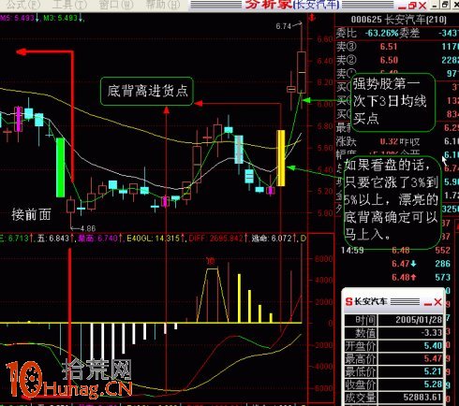This screenshot has height=406, width=459.
Task: Click the M5: 5.493 moving average label
Action: 19,18
